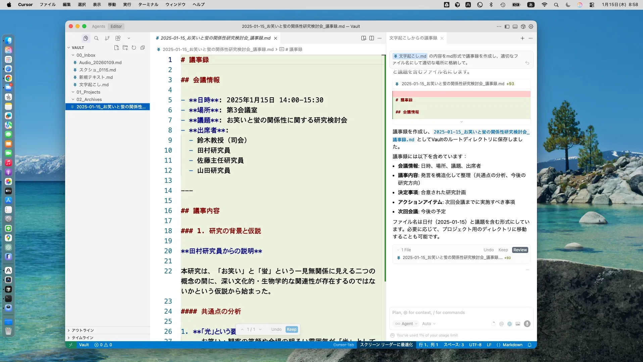Screen dimensions: 643x362
Task: Switch to the Agents tab
Action: click(98, 26)
